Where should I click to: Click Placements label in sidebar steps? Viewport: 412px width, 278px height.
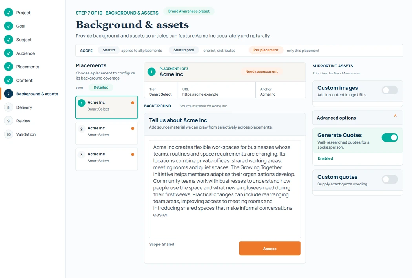(x=27, y=67)
